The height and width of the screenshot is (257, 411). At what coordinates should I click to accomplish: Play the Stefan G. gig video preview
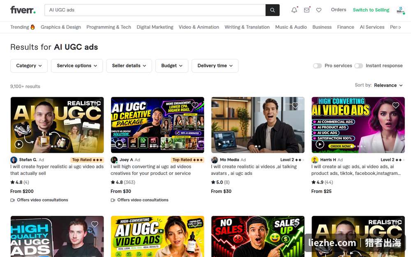19,144
